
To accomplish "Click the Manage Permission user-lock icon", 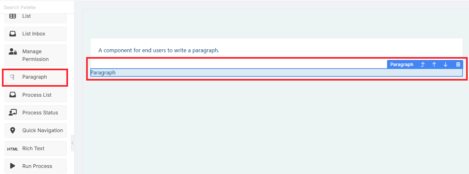I will coord(13,52).
